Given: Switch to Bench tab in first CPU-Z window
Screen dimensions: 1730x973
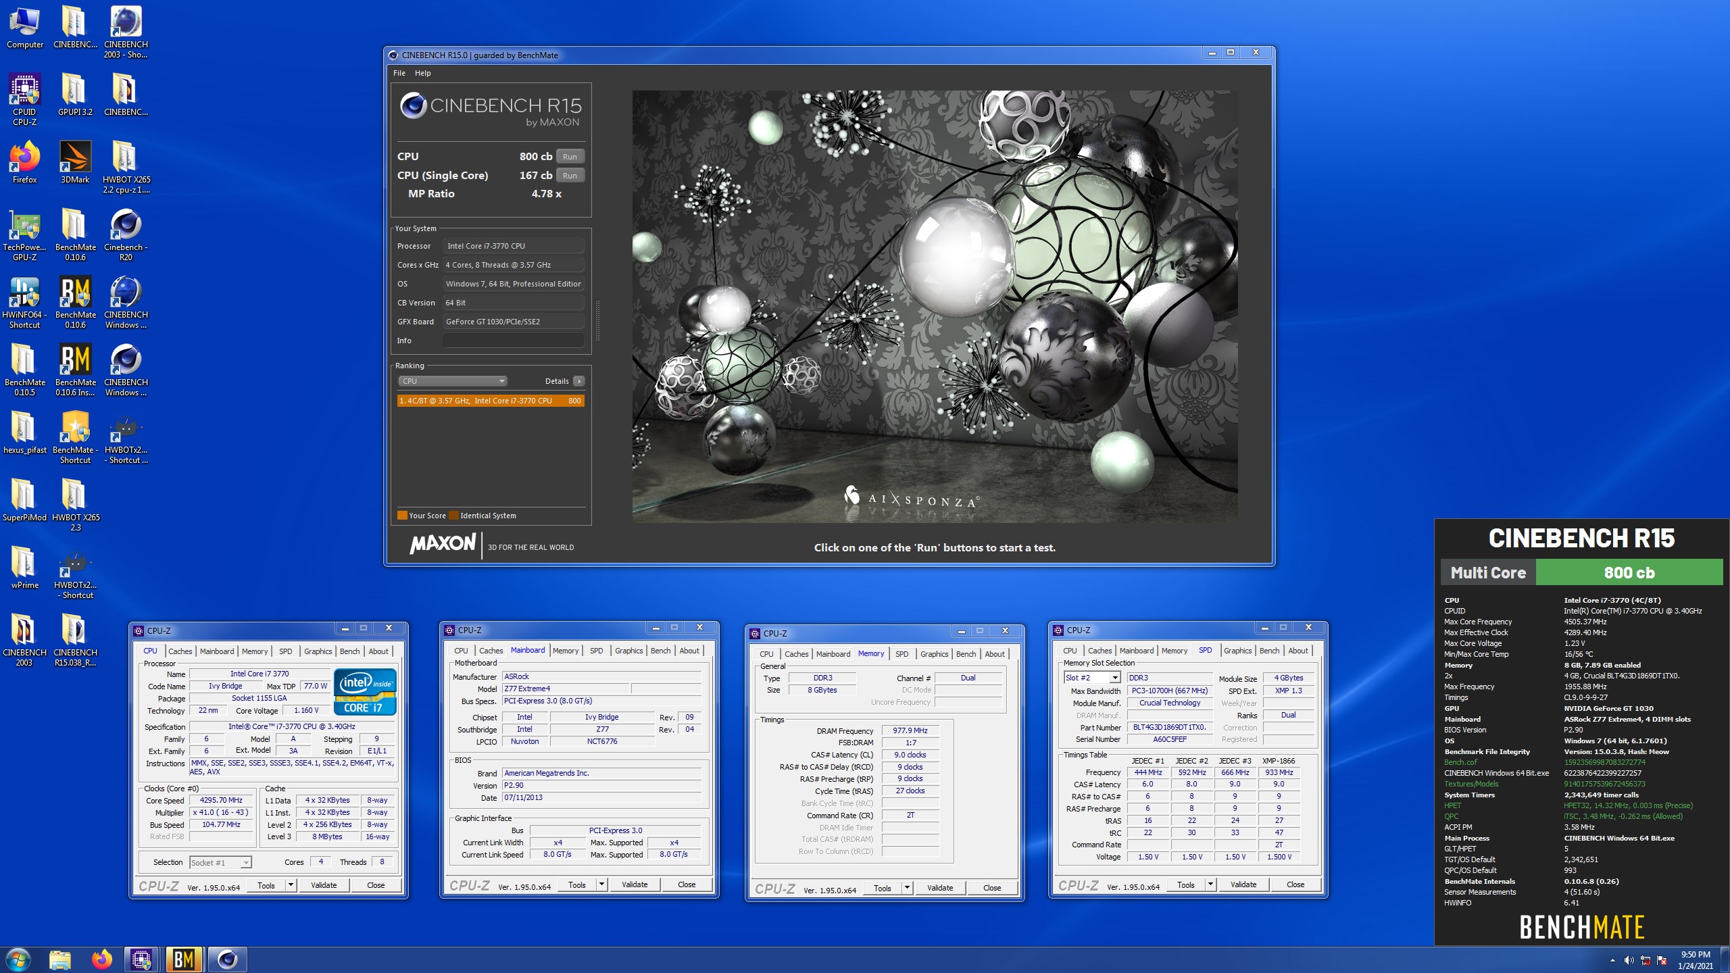Looking at the screenshot, I should tap(349, 651).
